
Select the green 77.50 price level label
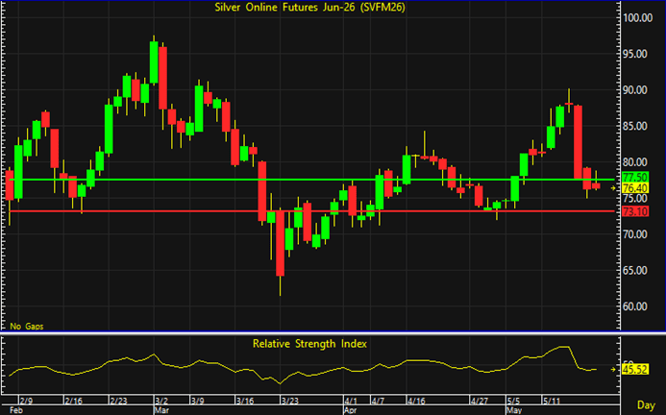click(635, 177)
